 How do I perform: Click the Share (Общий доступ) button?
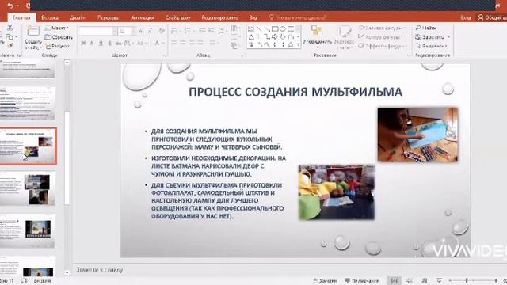pyautogui.click(x=492, y=17)
